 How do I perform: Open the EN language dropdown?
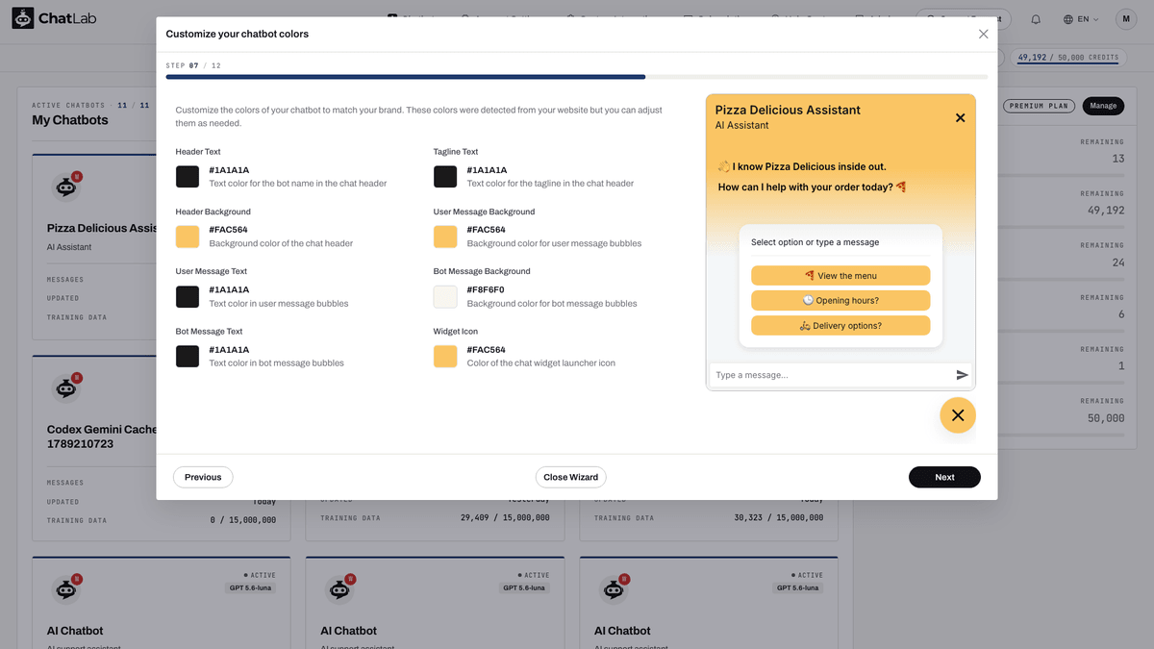(1081, 19)
